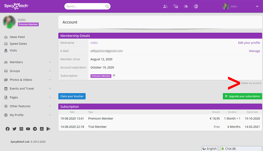263x151 pixels.
Task: Open the Instagram social icon
Action: click(x=21, y=129)
